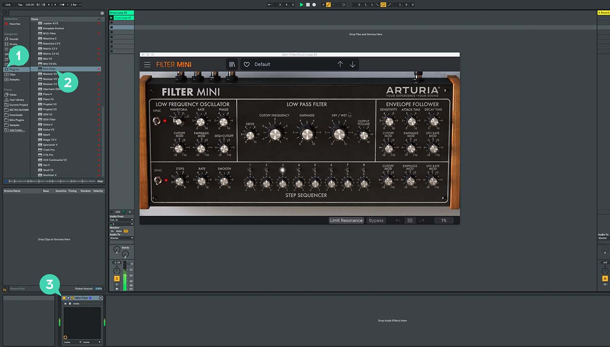610x347 pixels.
Task: Click the Bypass button
Action: tap(376, 221)
